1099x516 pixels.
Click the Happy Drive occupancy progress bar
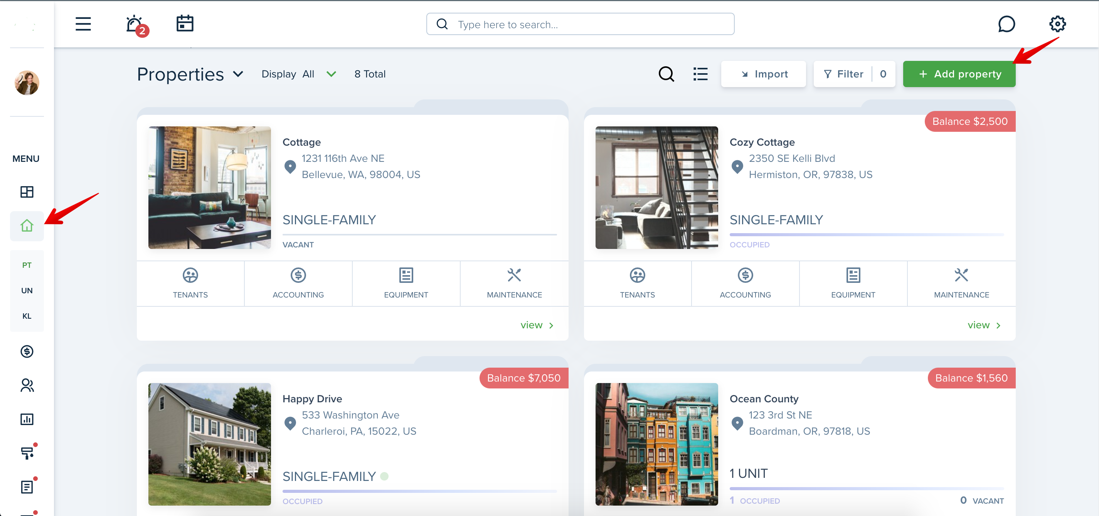click(419, 491)
